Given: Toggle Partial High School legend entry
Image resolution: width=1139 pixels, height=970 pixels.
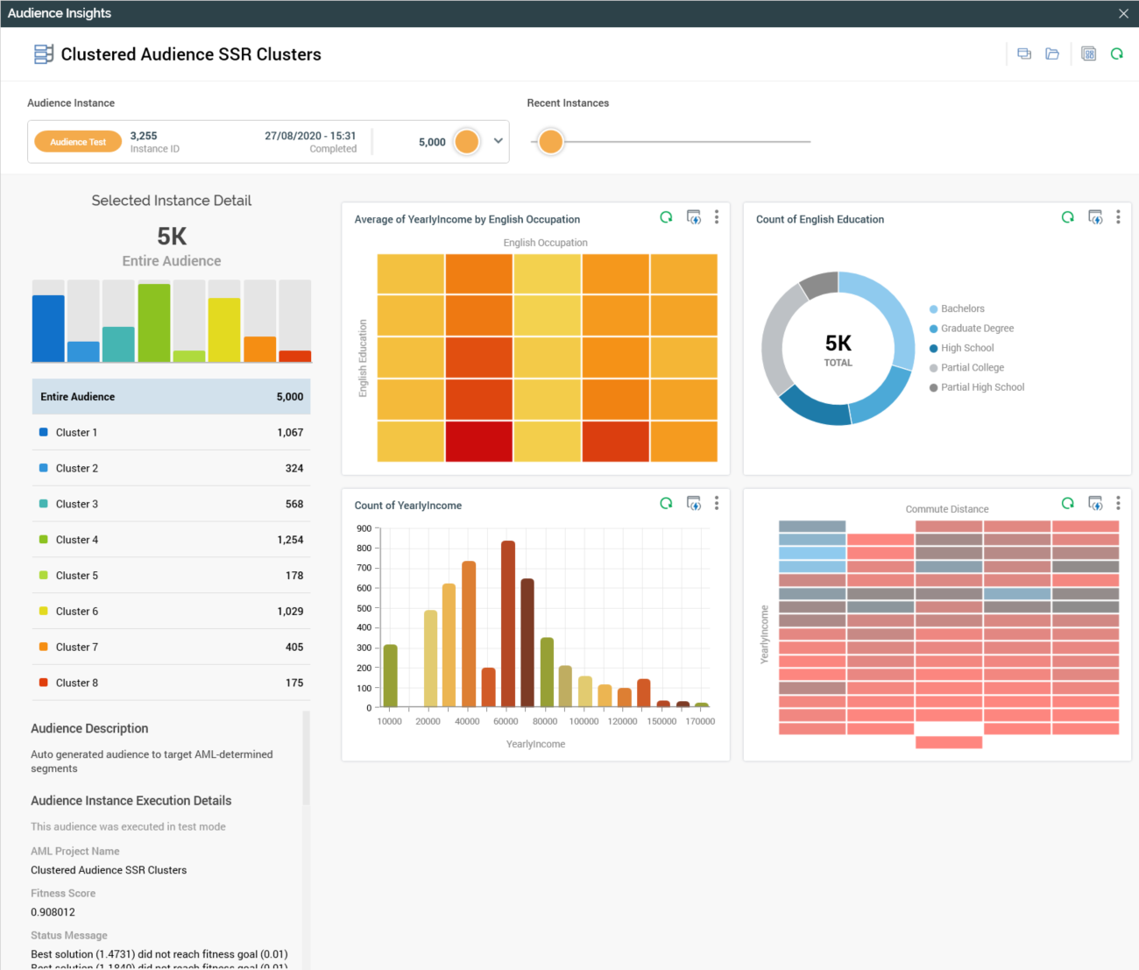Looking at the screenshot, I should point(981,387).
